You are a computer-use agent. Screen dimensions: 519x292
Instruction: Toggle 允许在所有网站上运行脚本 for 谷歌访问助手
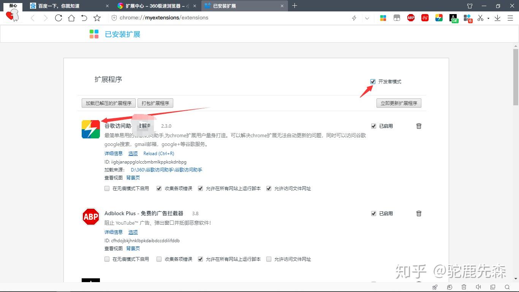pyautogui.click(x=200, y=188)
